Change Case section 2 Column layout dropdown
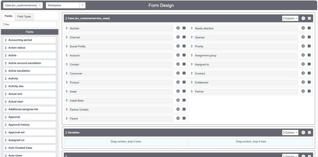This screenshot has height=157, width=318. [290, 18]
